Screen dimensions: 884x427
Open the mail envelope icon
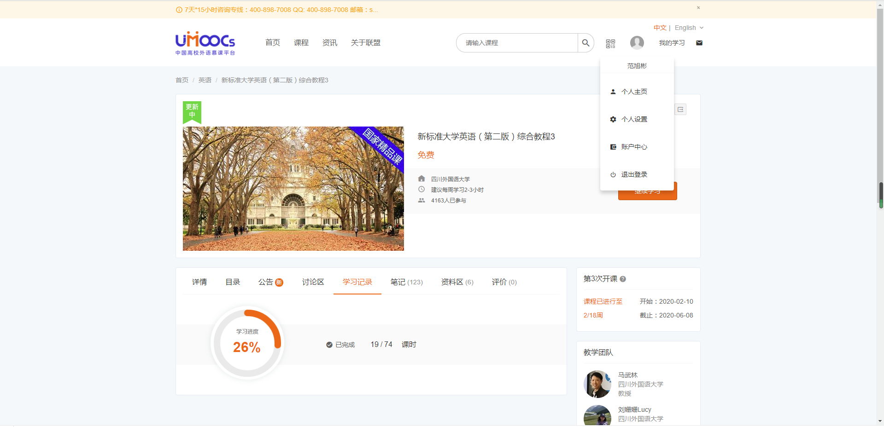coord(699,43)
